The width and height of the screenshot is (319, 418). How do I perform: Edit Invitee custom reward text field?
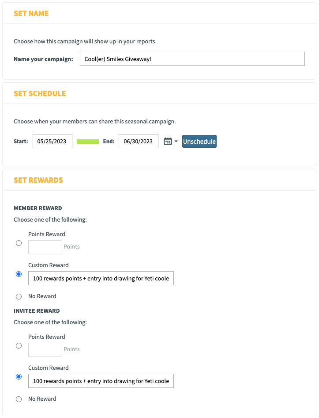click(x=101, y=381)
